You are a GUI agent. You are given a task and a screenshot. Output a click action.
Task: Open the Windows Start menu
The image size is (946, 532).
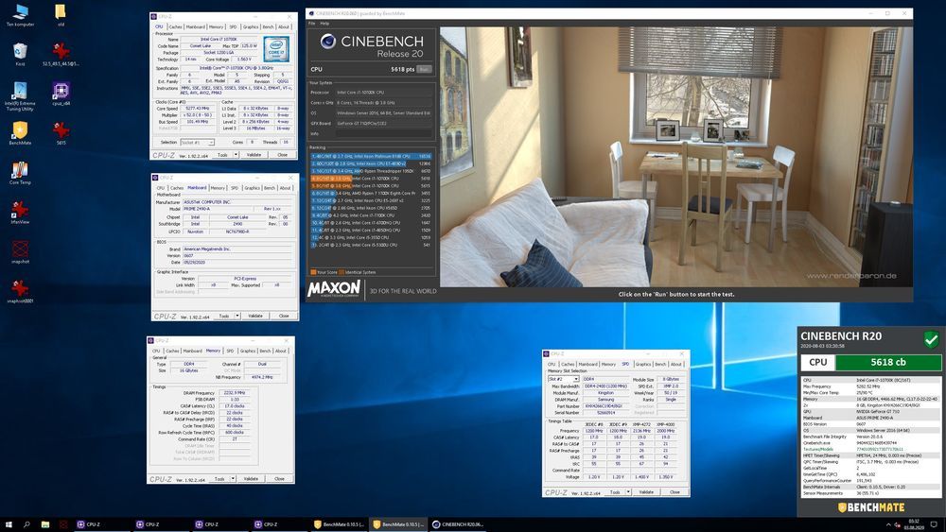(9, 524)
